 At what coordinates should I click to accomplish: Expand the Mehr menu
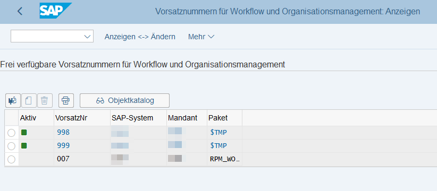(201, 37)
